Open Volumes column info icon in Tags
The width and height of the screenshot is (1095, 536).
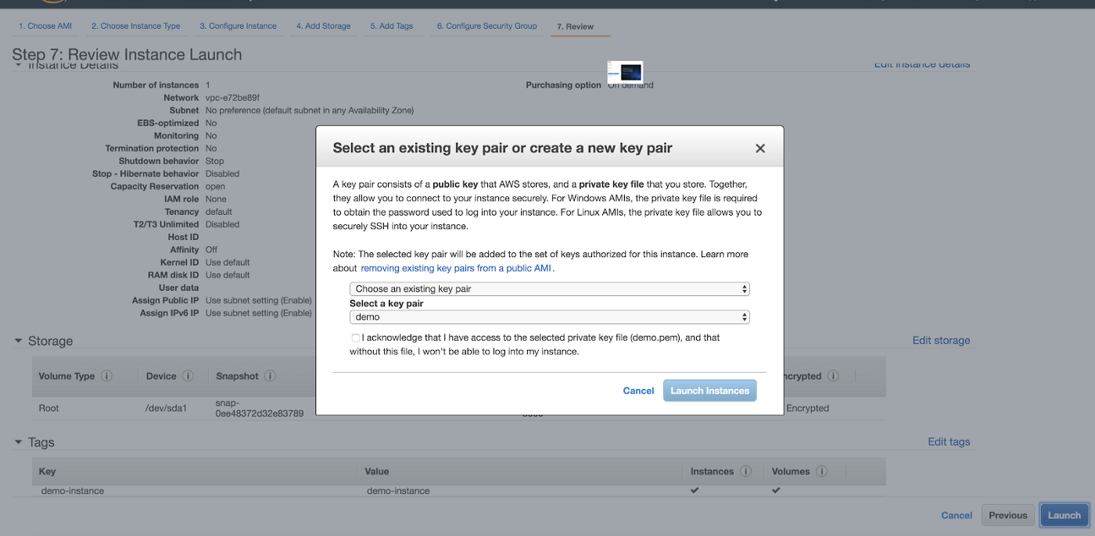tap(821, 471)
